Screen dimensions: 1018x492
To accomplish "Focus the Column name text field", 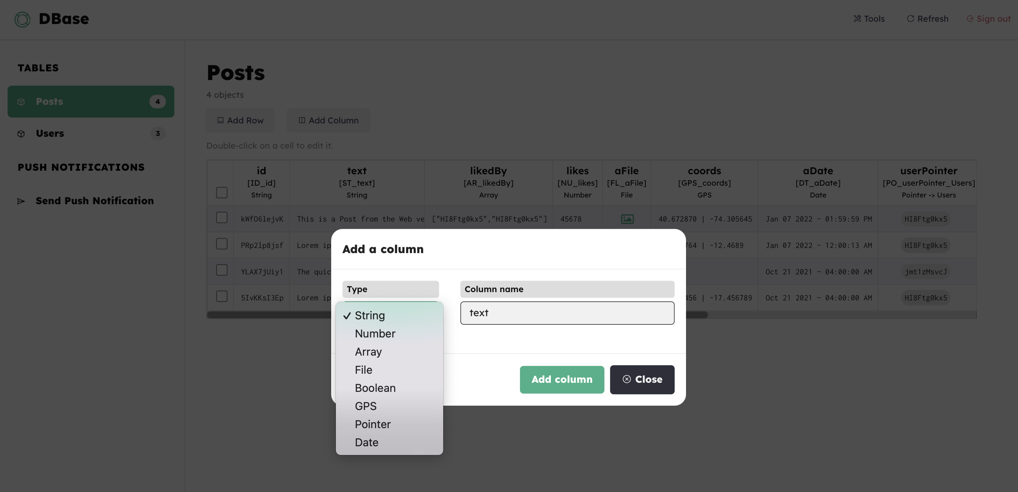I will [x=567, y=313].
